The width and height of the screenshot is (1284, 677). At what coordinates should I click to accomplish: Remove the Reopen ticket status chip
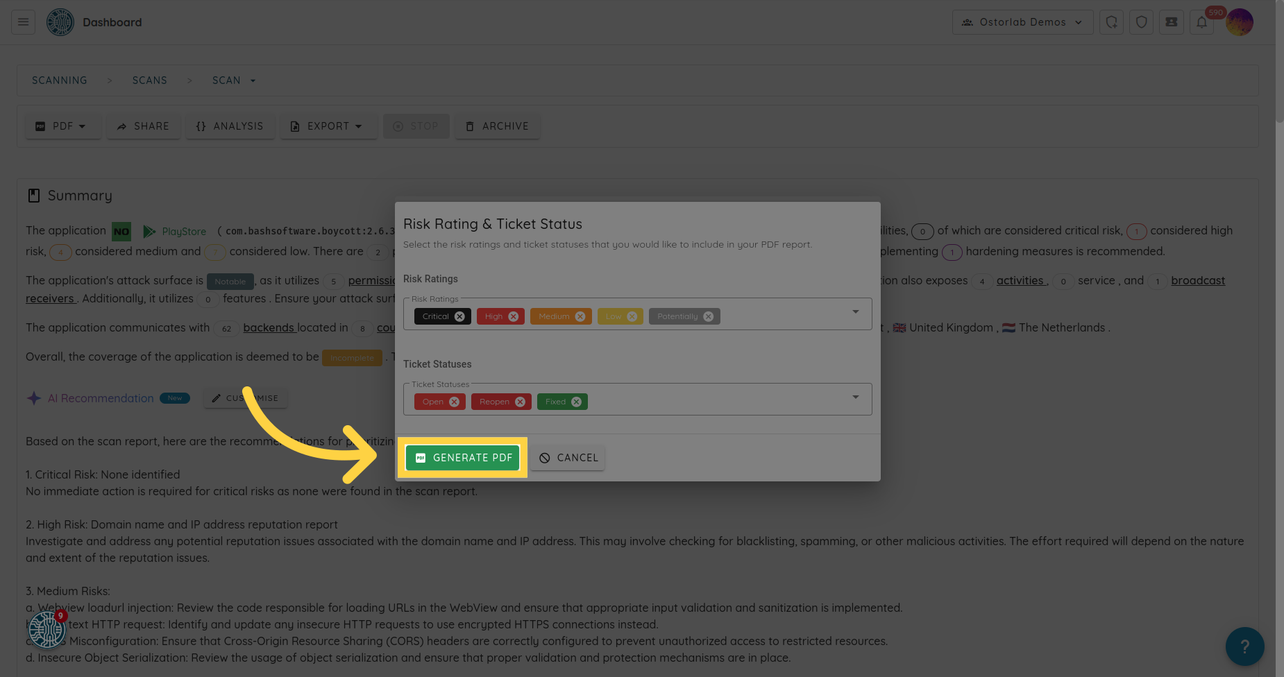point(520,402)
